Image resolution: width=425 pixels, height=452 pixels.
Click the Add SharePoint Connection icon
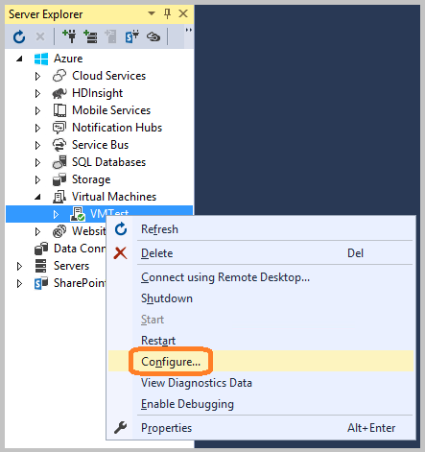tap(132, 36)
